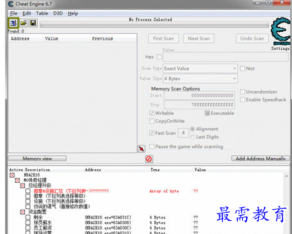Toggle active box of NBA2K18 entry
Image resolution: width=292 pixels, height=234 pixels.
coord(12,175)
